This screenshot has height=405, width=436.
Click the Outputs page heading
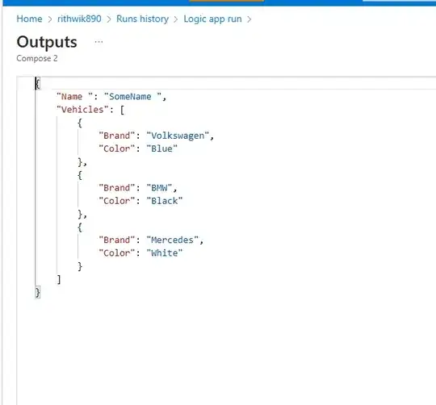click(x=47, y=42)
